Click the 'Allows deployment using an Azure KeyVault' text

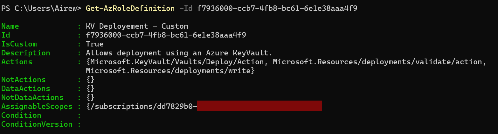click(179, 53)
